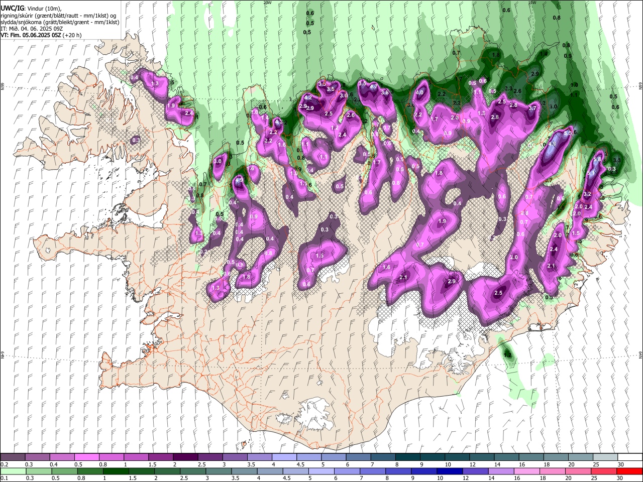Click the 3.3 value near the east coast
Image resolution: width=643 pixels, height=482 pixels.
tap(617, 160)
